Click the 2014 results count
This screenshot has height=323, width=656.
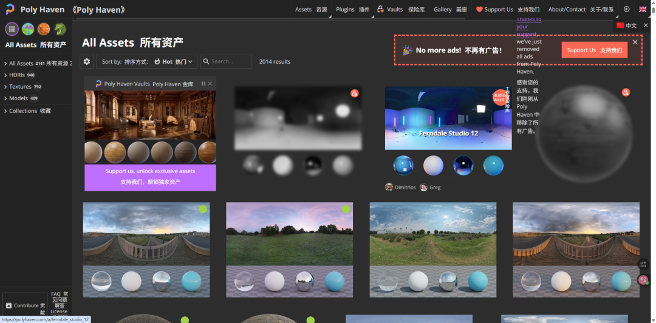(x=275, y=61)
